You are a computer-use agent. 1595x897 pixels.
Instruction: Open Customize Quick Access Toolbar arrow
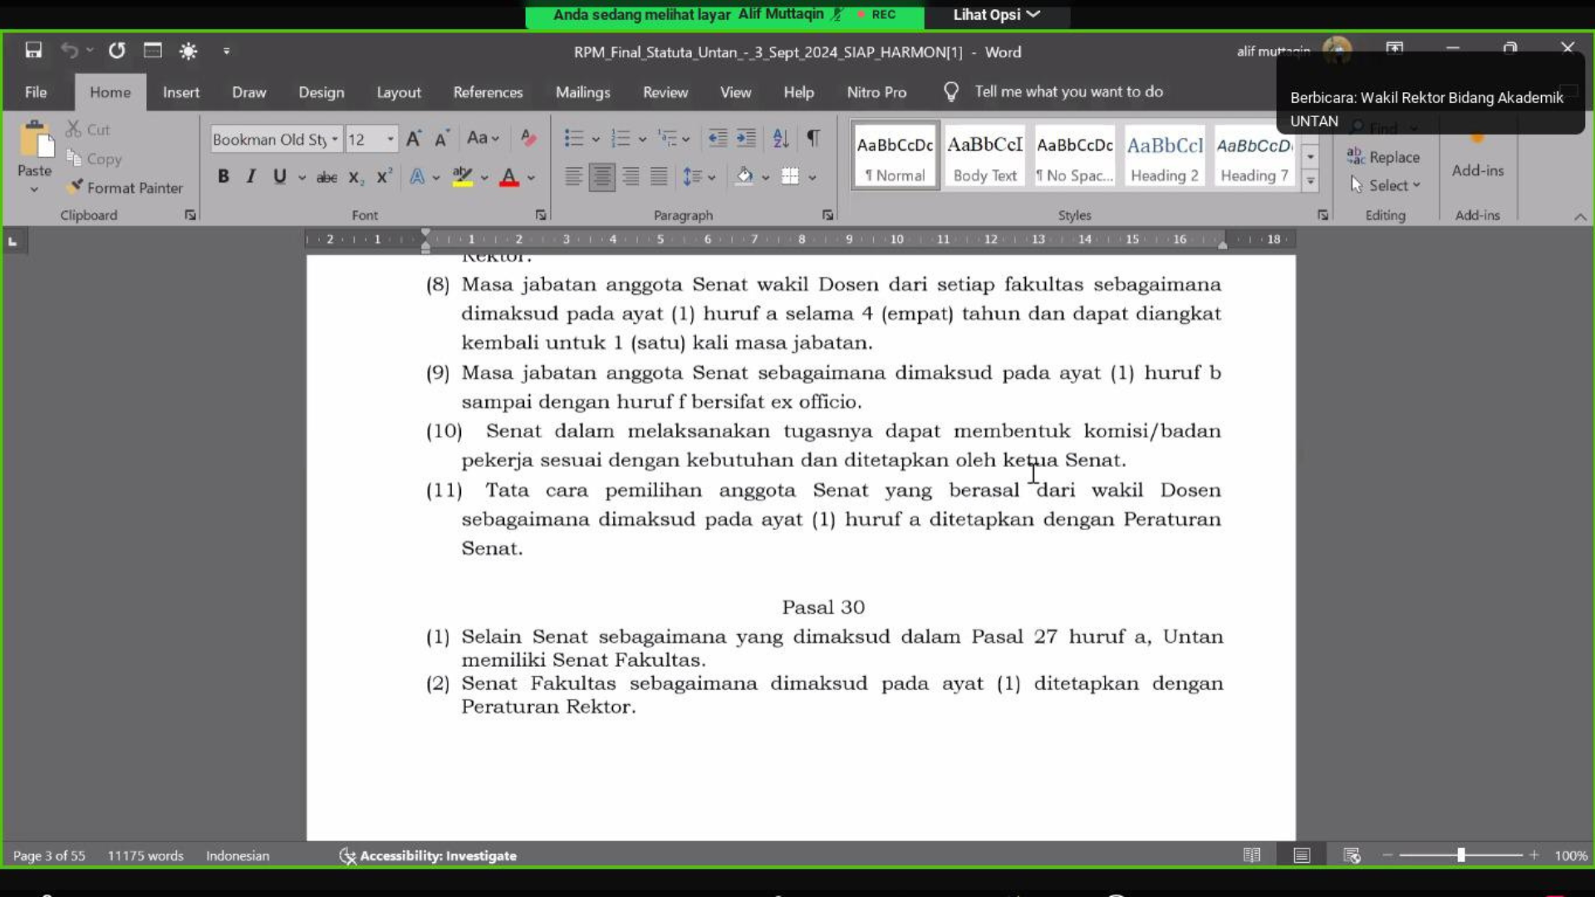(x=226, y=51)
